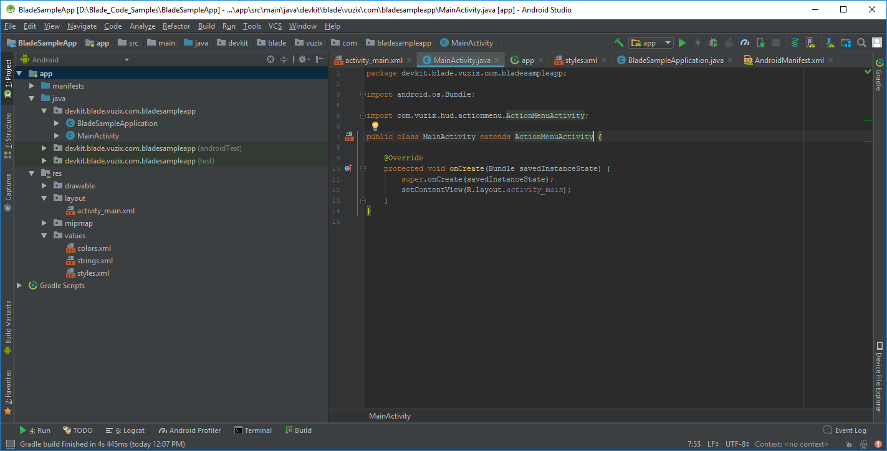This screenshot has width=887, height=451.
Task: Toggle the Device File Explorer side tab
Action: [x=880, y=377]
